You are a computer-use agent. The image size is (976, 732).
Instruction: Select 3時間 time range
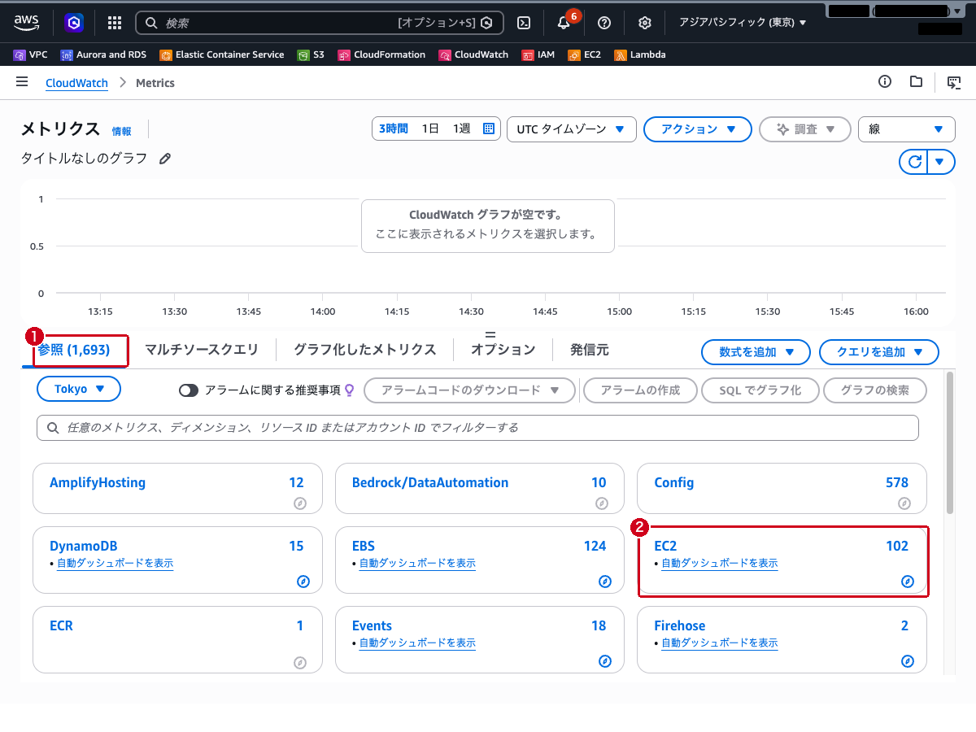coord(393,129)
